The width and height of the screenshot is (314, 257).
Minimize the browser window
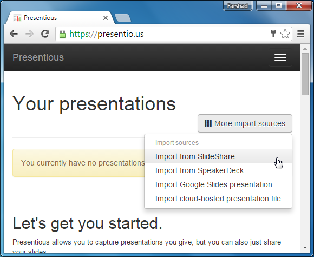[x=264, y=6]
